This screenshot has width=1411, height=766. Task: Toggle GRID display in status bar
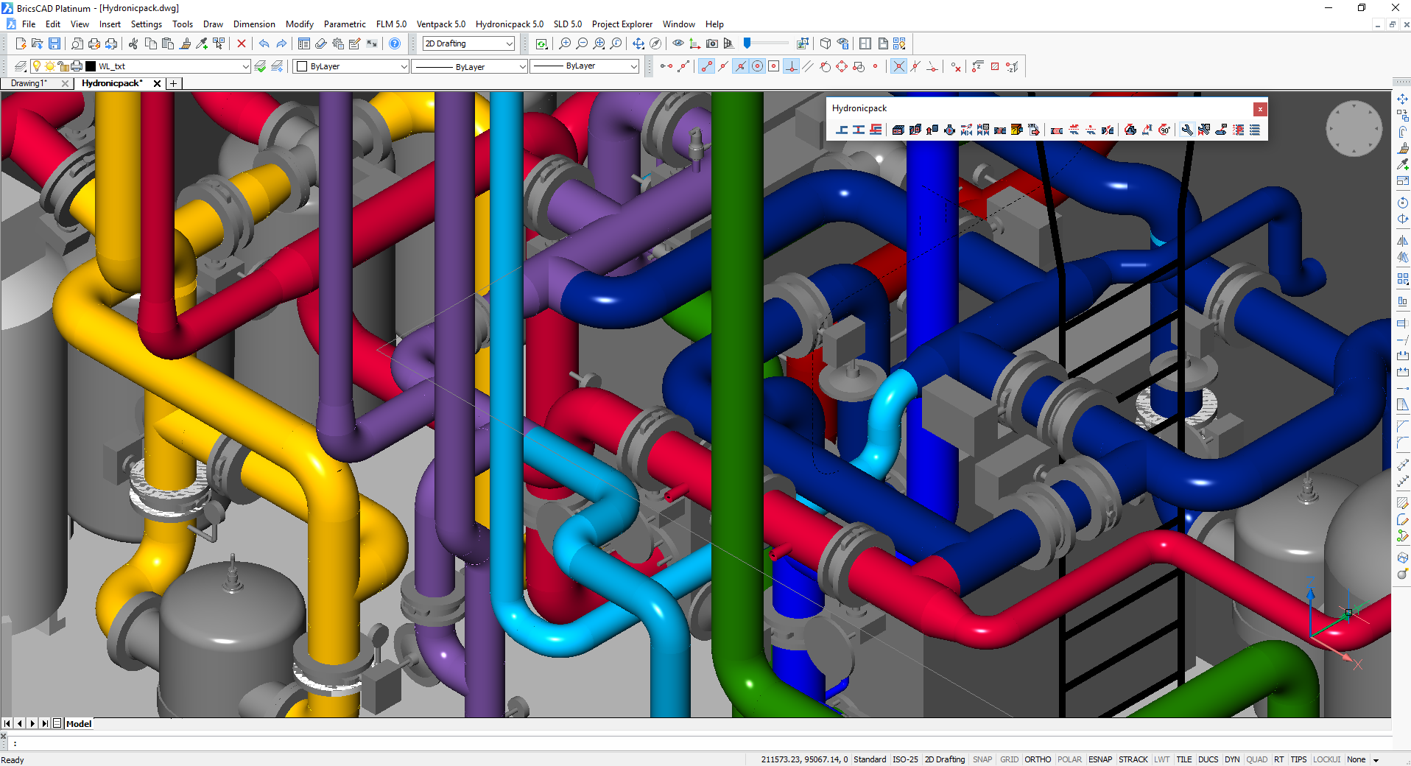pyautogui.click(x=1009, y=759)
